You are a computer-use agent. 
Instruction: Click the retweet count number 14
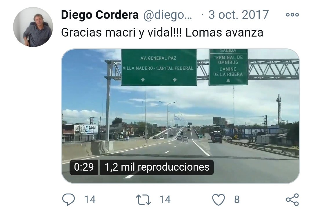[165, 200]
